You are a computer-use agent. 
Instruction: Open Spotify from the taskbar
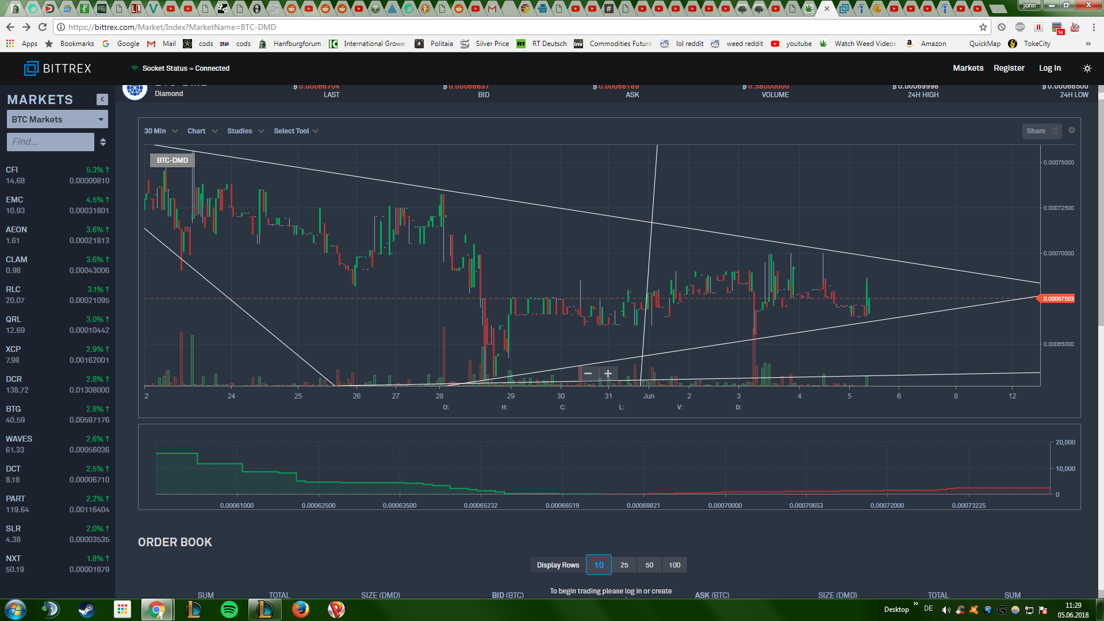point(229,609)
